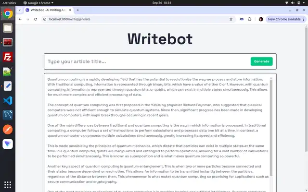Open the Files manager in dock
308x192 pixels.
pyautogui.click(x=8, y=28)
